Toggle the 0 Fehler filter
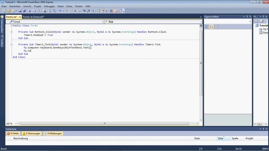This screenshot has height=151, width=269. (13, 133)
